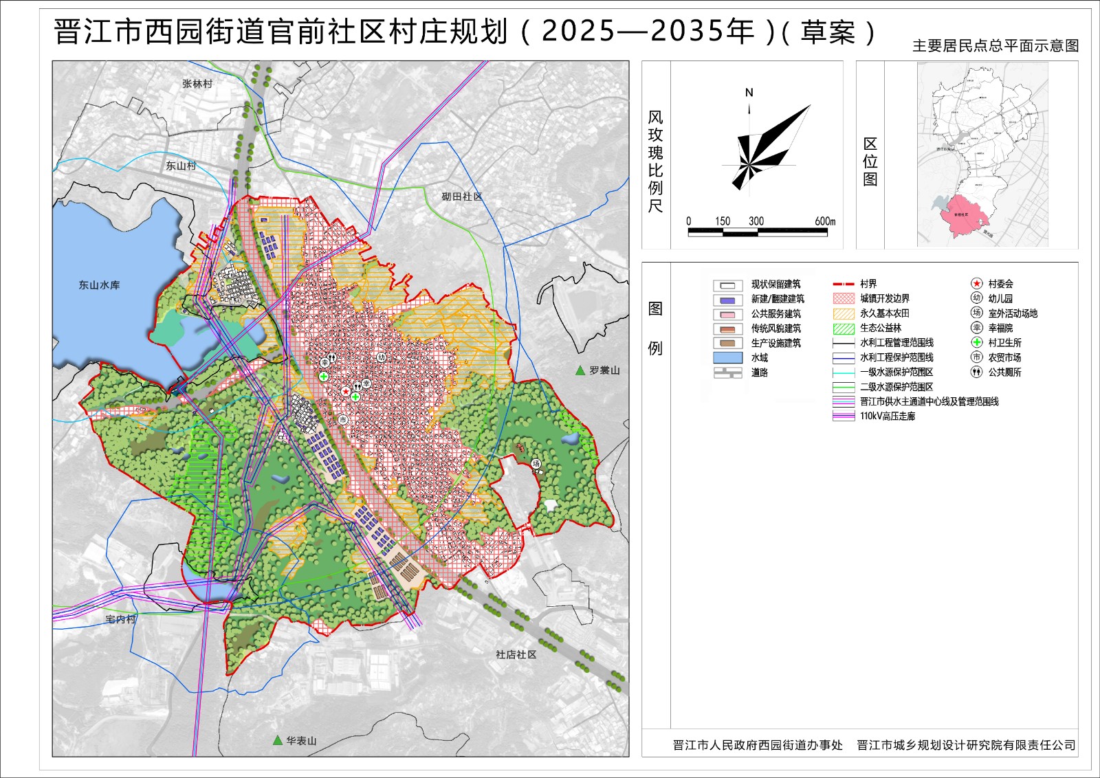Click the 公共厕所 legend icon
Screen dimensions: 1100x778
pyautogui.click(x=976, y=372)
